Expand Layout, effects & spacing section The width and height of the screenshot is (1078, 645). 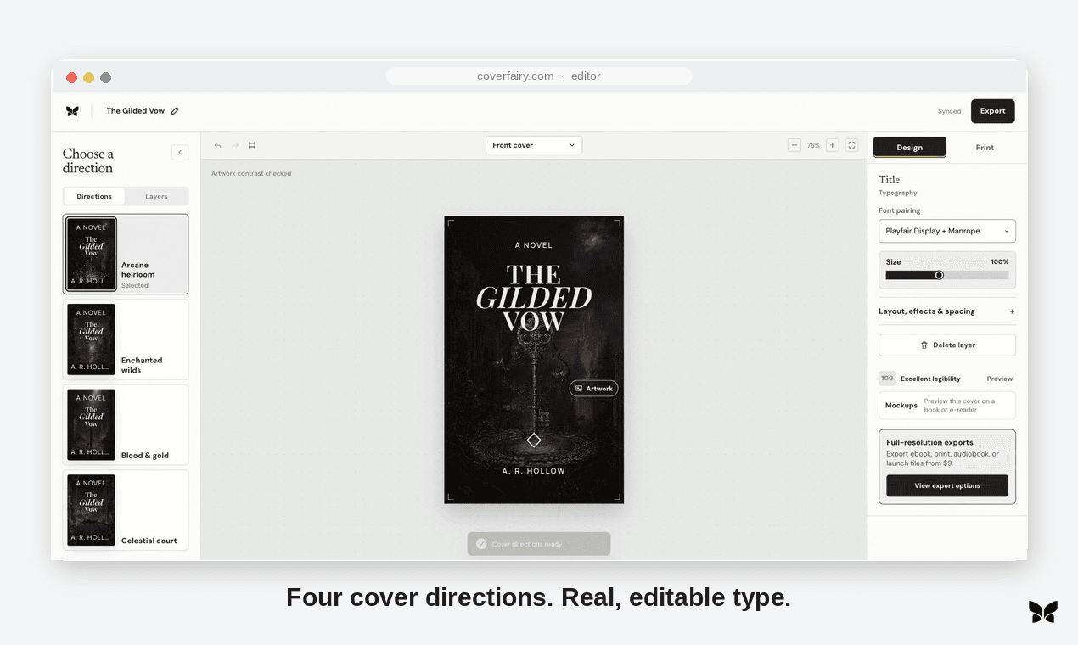947,311
